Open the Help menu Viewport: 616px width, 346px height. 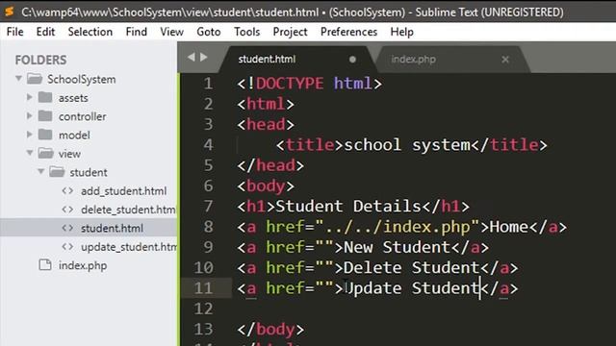402,32
